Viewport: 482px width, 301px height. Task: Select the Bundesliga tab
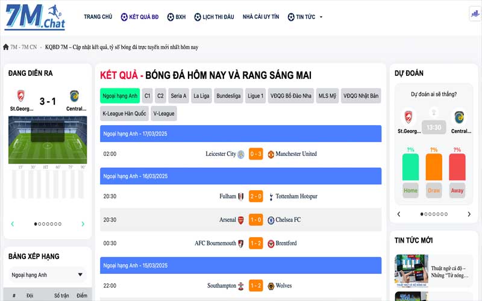point(228,96)
